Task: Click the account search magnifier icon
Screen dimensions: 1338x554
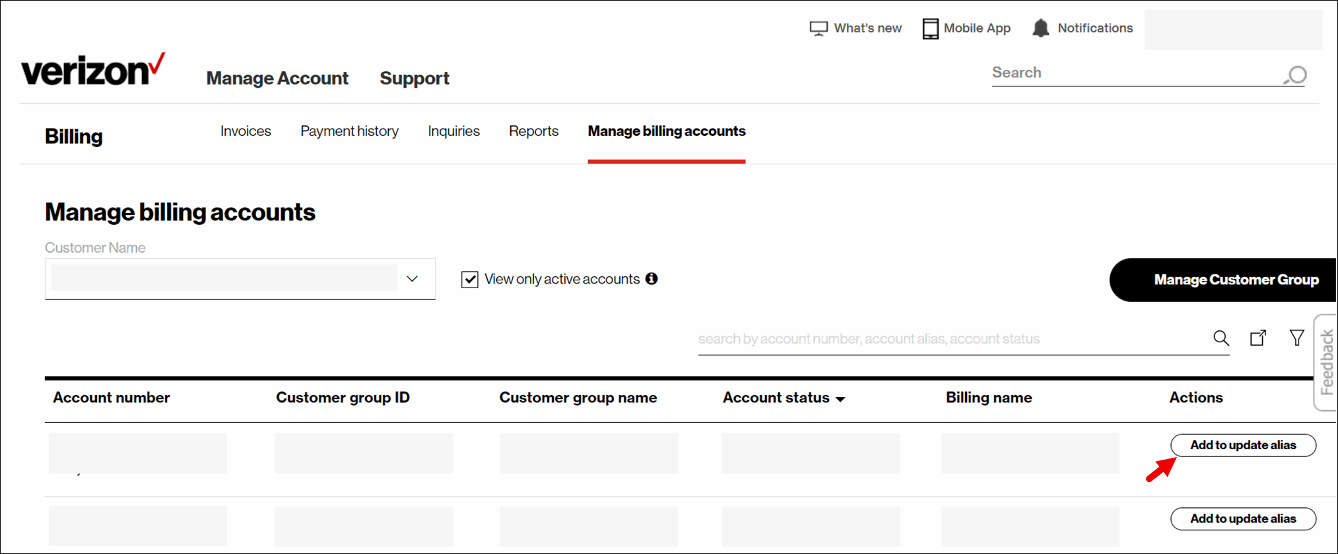Action: (1221, 338)
